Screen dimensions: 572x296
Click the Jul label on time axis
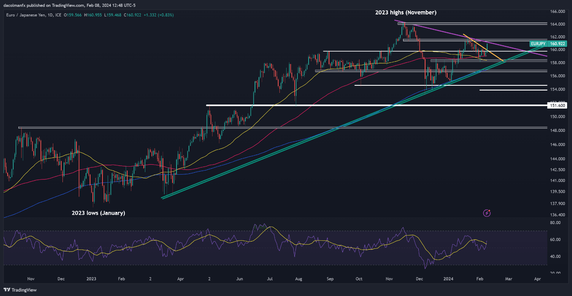(270, 278)
